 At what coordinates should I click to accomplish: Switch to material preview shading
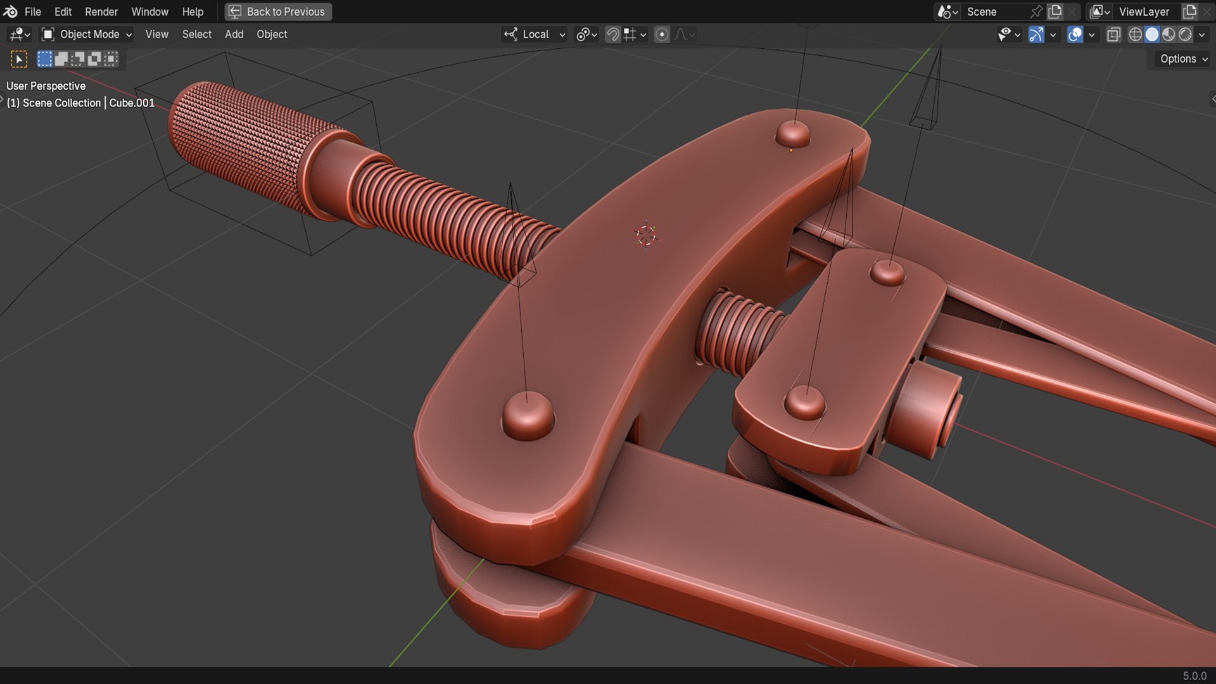(1168, 34)
